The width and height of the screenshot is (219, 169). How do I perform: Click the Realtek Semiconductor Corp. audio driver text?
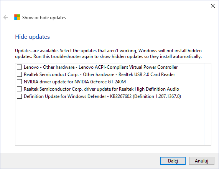(101, 89)
